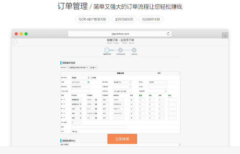The image size is (240, 154).
Task: Click the qiguanbao.com address bar
Action: point(120,34)
